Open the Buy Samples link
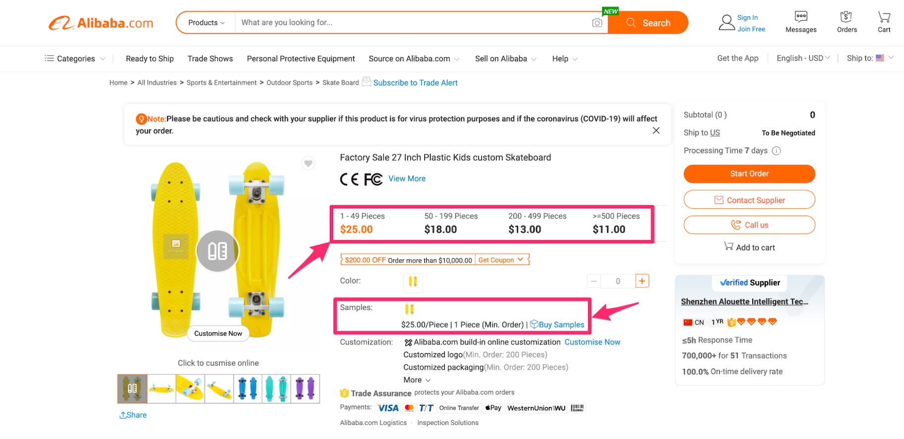This screenshot has width=904, height=439. coord(561,324)
